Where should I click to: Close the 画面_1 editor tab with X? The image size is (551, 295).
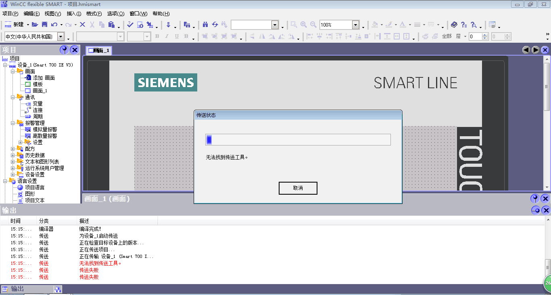(545, 50)
